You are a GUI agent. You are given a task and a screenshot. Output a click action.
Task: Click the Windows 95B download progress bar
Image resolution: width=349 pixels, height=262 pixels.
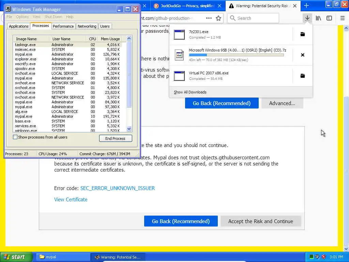coord(237,55)
